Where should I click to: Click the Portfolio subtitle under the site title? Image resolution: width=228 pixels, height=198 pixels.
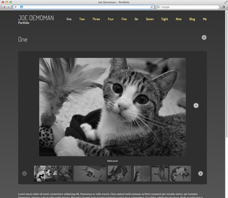point(24,23)
